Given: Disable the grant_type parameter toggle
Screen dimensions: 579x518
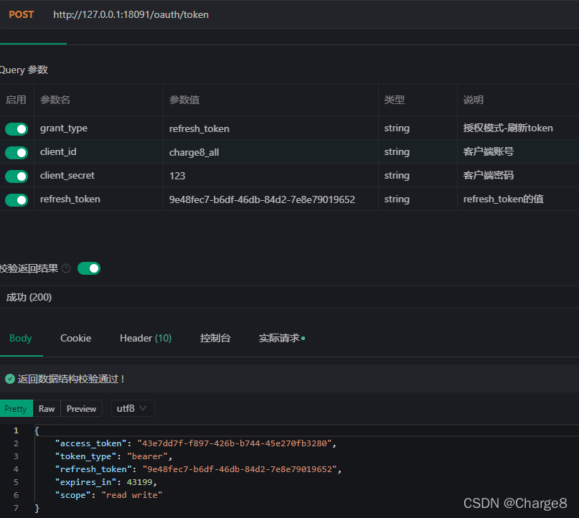Looking at the screenshot, I should [x=17, y=129].
